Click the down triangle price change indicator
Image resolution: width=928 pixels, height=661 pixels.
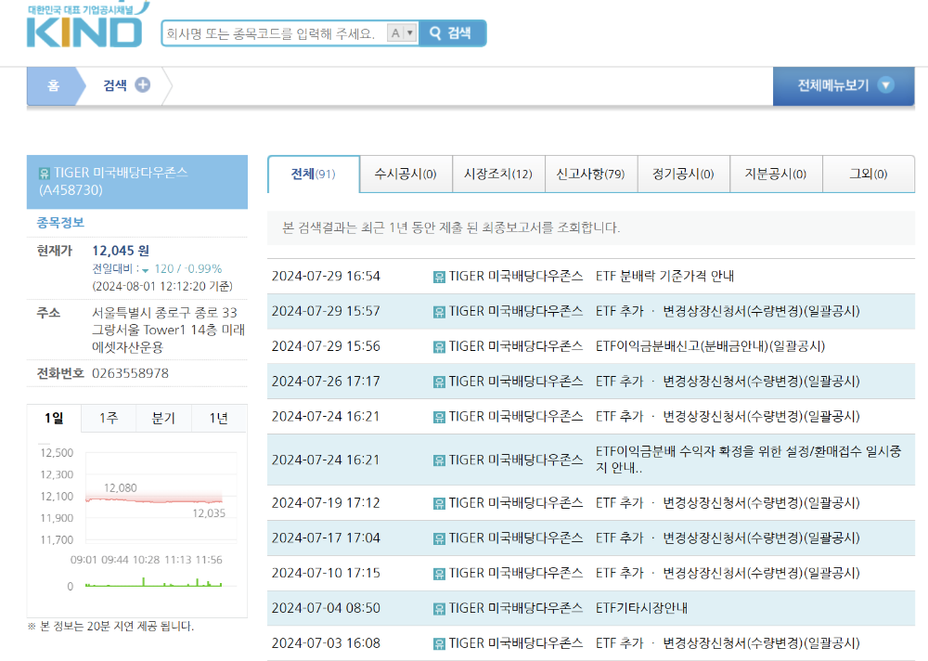[x=145, y=271]
